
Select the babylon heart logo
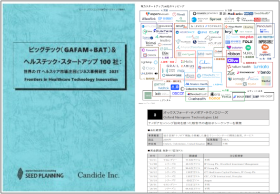[x=234, y=48]
